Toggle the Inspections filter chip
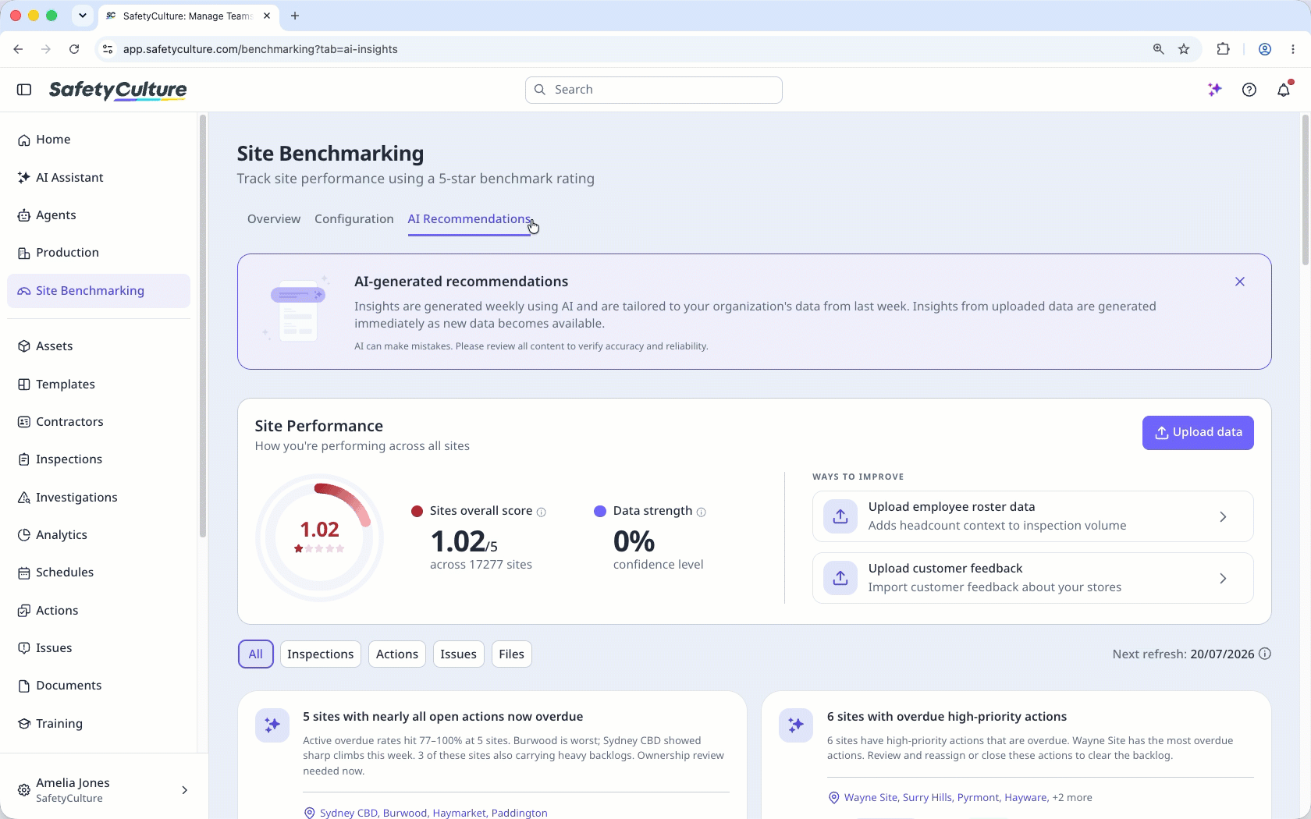The height and width of the screenshot is (819, 1311). (x=320, y=654)
